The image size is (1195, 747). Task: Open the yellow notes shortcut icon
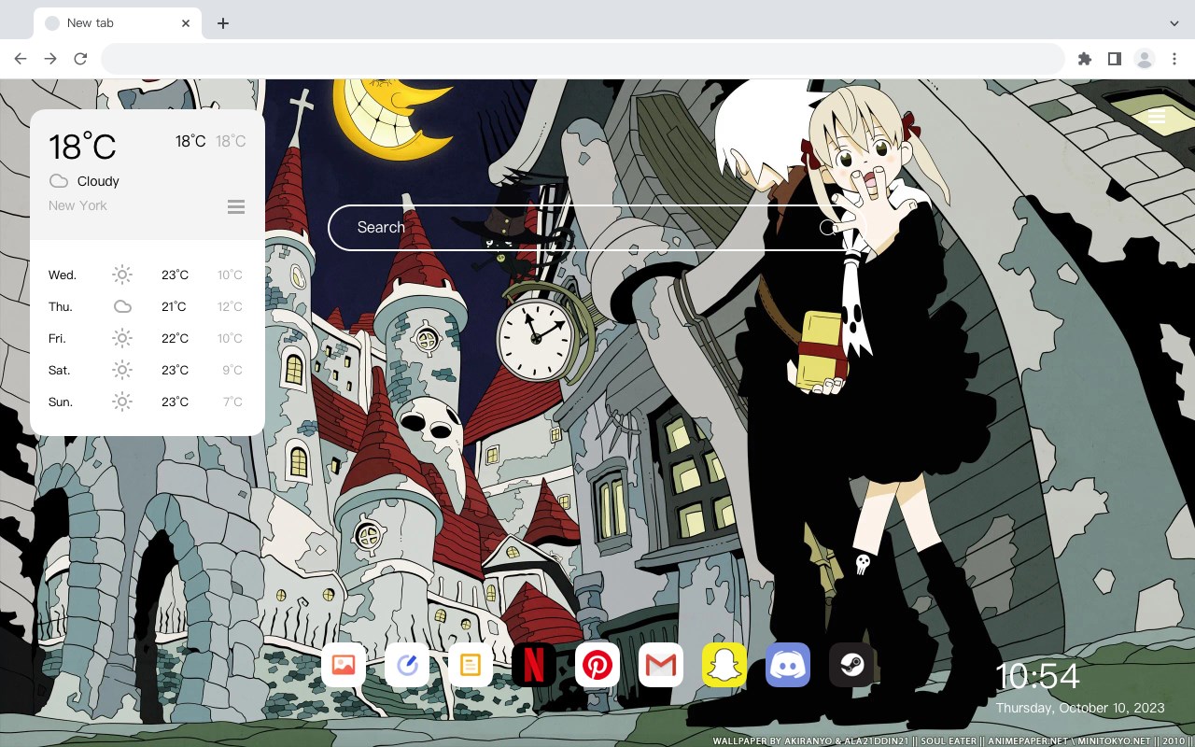pyautogui.click(x=471, y=665)
